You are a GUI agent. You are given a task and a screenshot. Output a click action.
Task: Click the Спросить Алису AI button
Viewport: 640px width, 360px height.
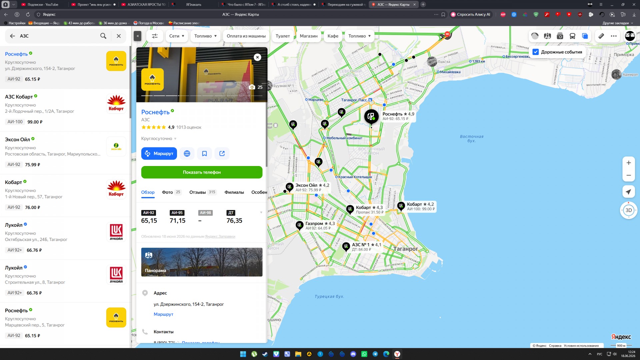(x=471, y=14)
